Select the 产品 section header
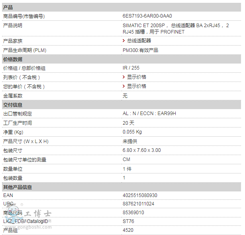This screenshot has height=235, width=245. 122,7
